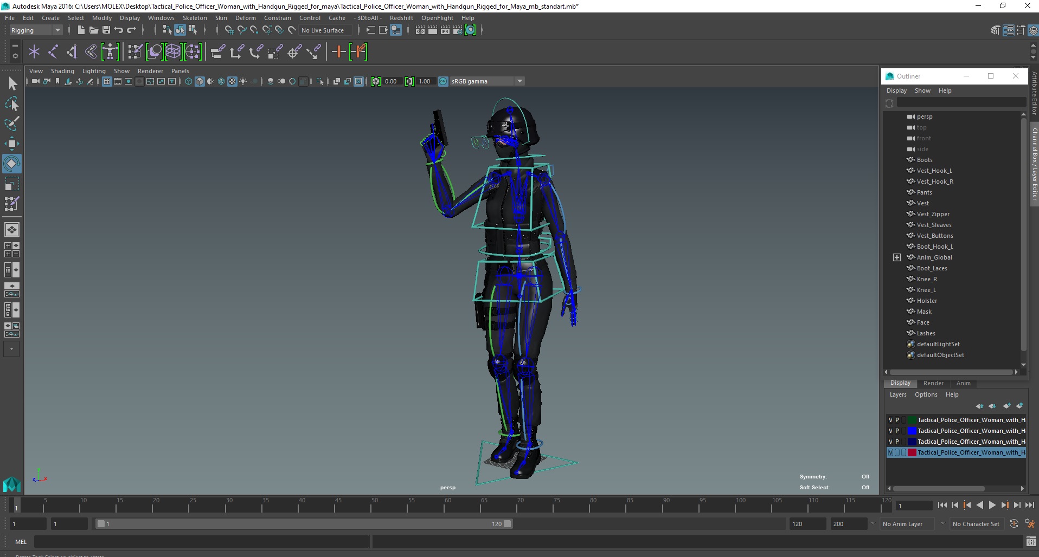This screenshot has height=557, width=1039.
Task: Switch to the Anim layer tab
Action: (x=963, y=383)
